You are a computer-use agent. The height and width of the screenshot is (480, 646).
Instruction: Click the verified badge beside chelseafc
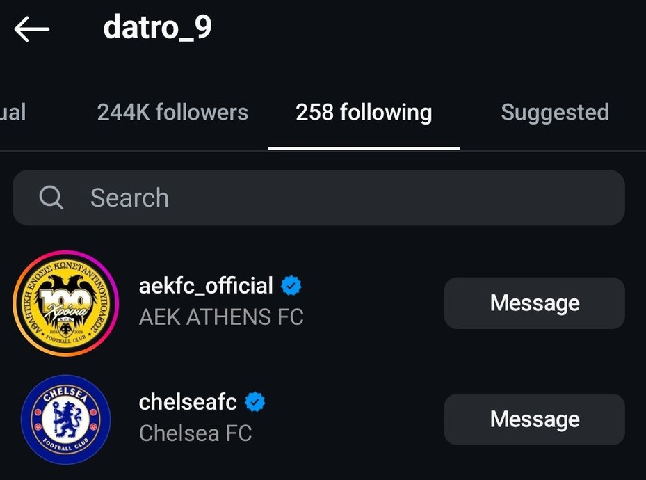click(x=255, y=401)
